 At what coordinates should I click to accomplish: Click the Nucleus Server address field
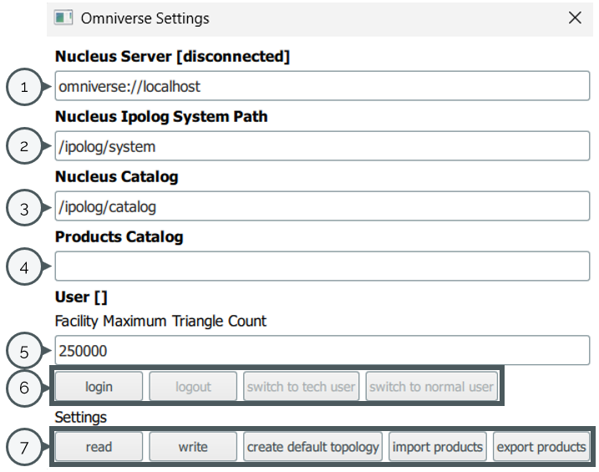click(322, 86)
